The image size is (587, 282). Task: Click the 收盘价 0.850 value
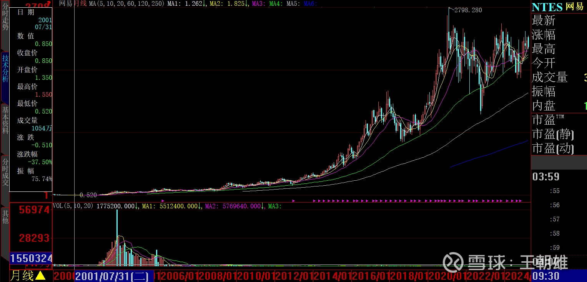tap(43, 61)
